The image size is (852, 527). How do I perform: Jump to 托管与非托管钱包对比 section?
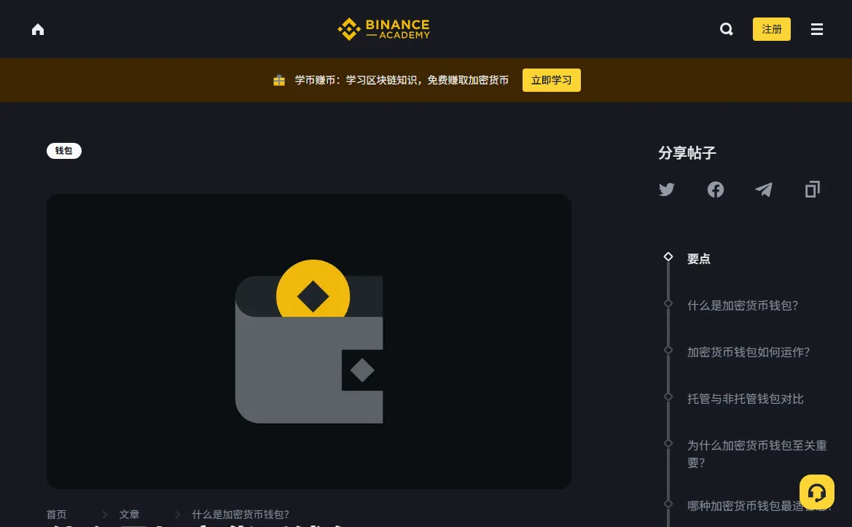pos(746,399)
